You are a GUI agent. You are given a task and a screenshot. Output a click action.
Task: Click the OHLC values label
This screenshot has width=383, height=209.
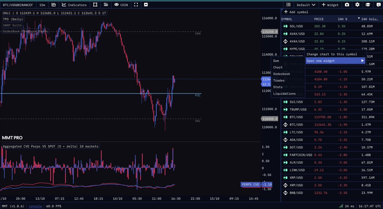tap(54, 13)
